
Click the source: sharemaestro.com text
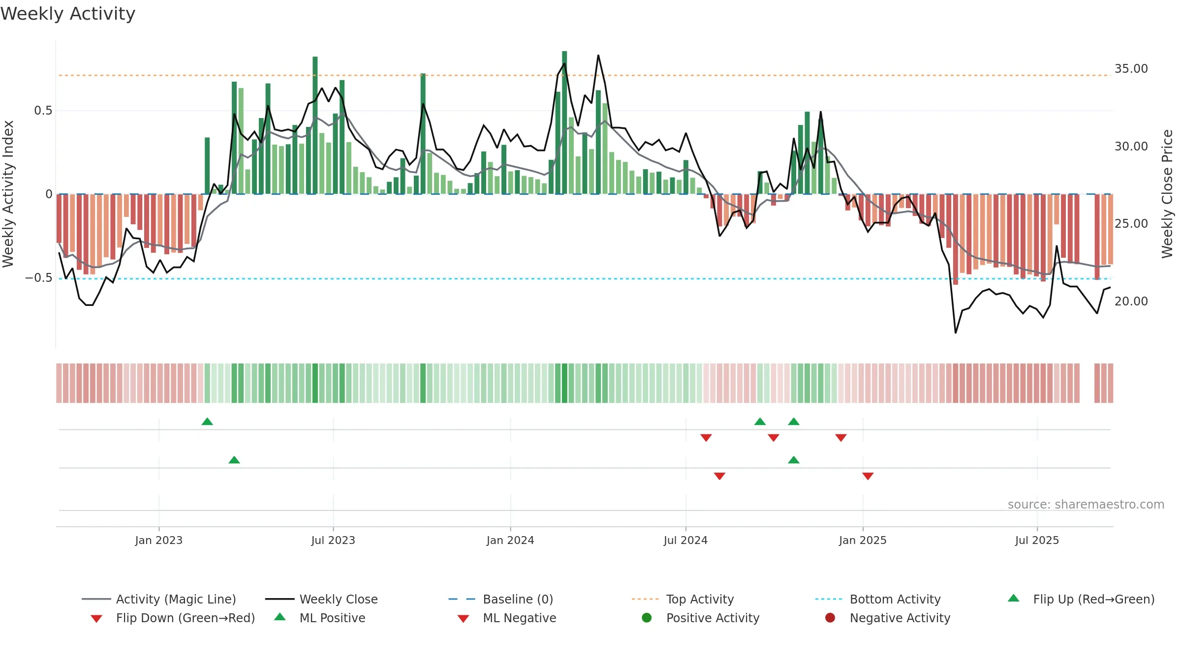(x=1086, y=504)
